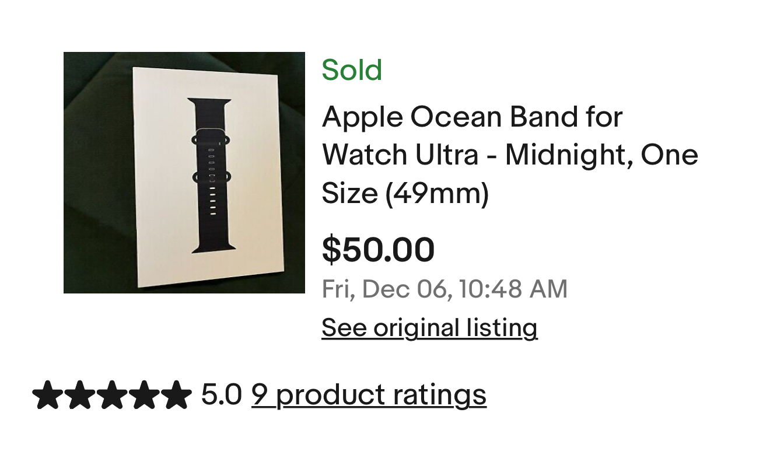Viewport: 770px width, 472px height.
Task: Click the green Sold status label
Action: [352, 71]
